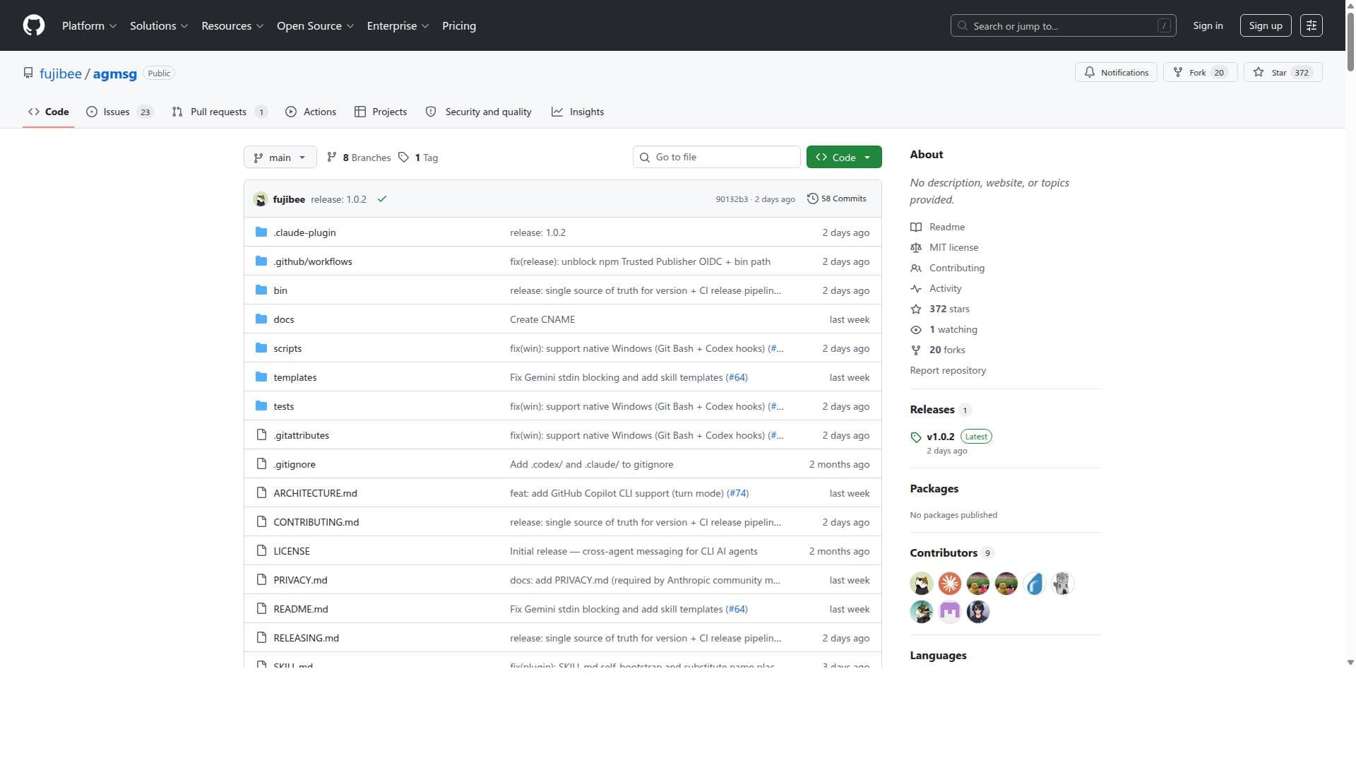Click the Sign in link
This screenshot has width=1356, height=763.
(1208, 25)
